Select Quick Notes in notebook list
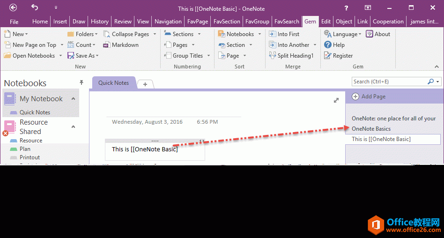 coord(35,112)
